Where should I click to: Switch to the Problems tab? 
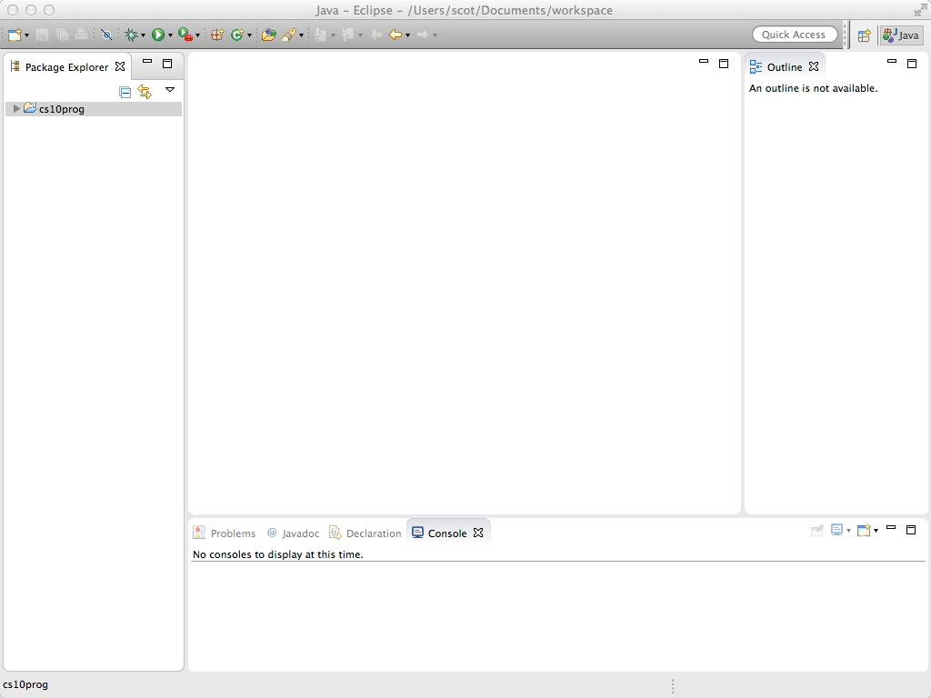[x=224, y=533]
